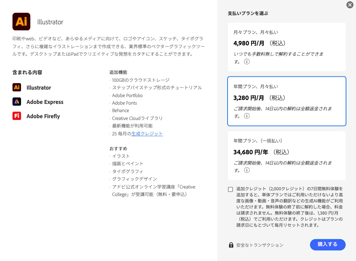Enable the 追加クレジット 7-day free trial checkbox
Viewport: 356px width, 261px height.
(x=230, y=189)
